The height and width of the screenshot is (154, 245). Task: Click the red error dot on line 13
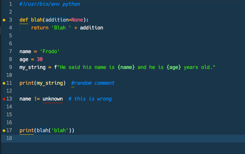pyautogui.click(x=4, y=99)
